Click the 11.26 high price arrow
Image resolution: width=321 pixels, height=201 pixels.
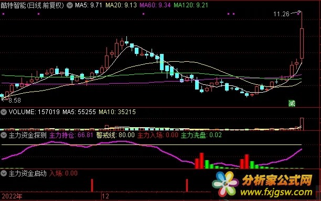(296, 13)
